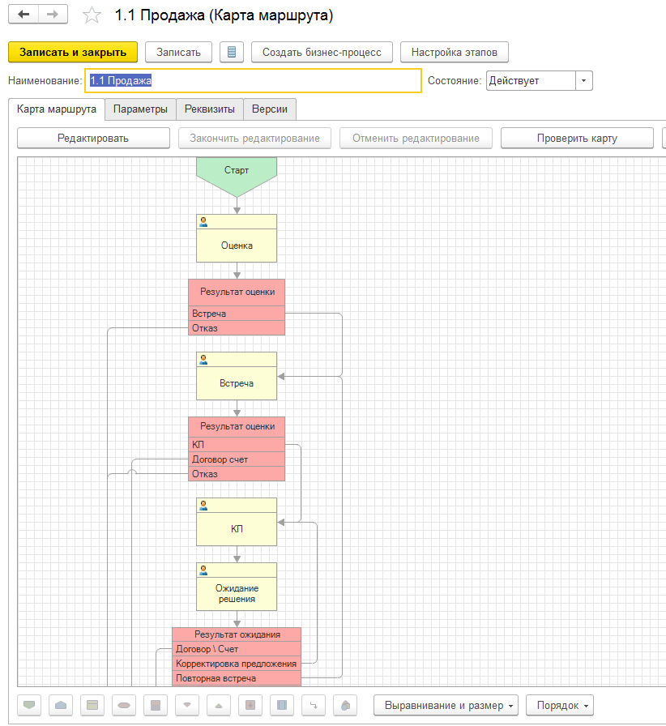The height and width of the screenshot is (726, 666).
Task: Select the merge up-triangle shape tool
Action: click(219, 705)
